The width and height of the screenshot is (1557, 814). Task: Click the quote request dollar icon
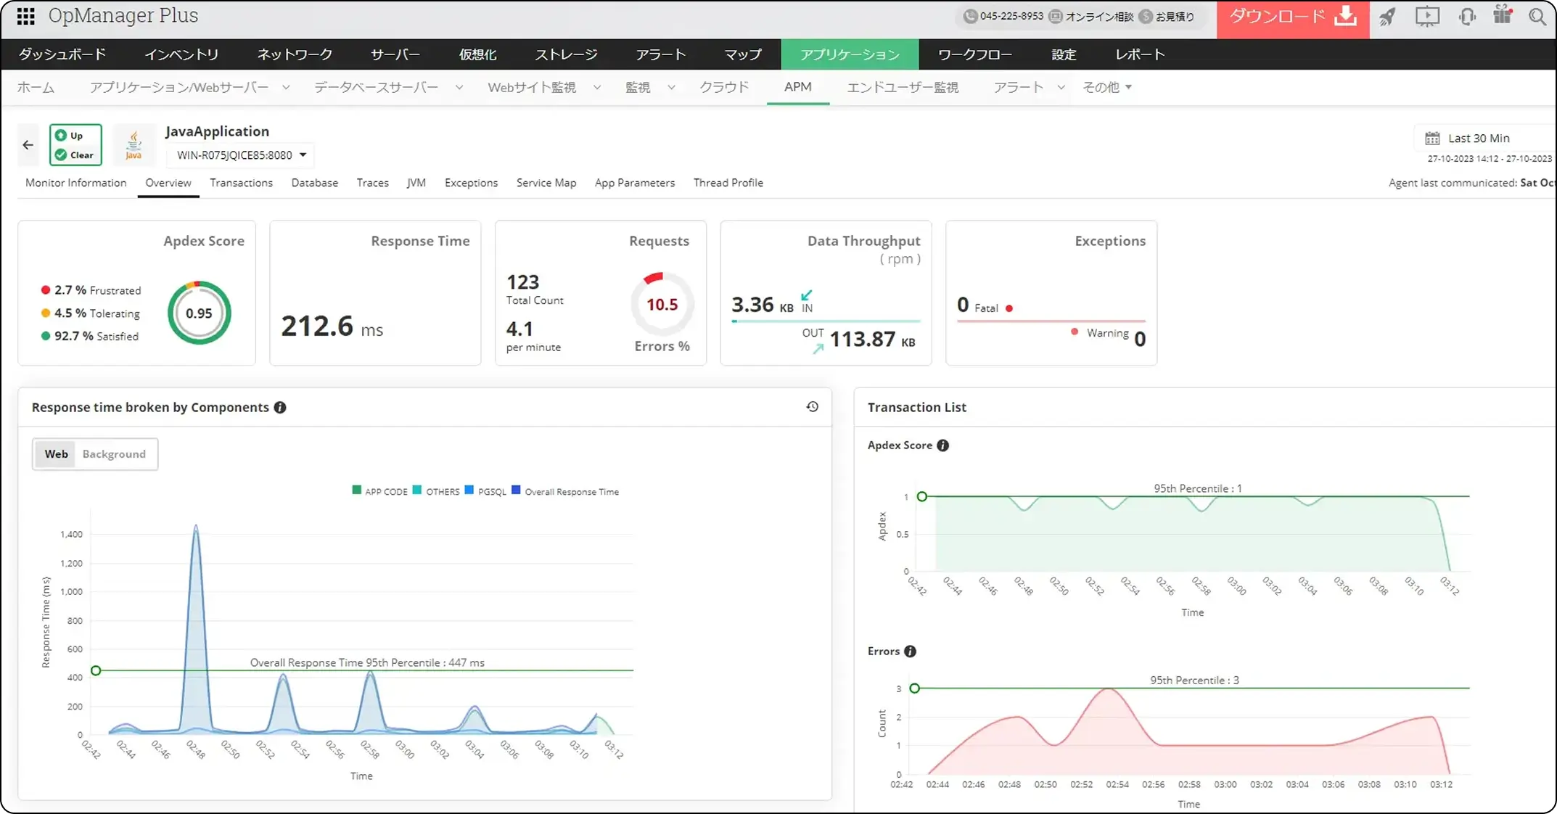click(1146, 16)
